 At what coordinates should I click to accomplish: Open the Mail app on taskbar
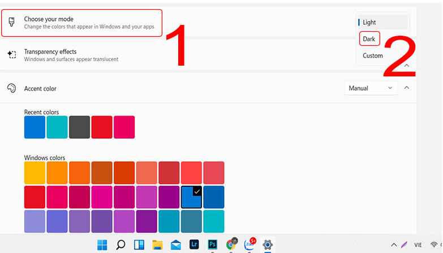point(176,245)
